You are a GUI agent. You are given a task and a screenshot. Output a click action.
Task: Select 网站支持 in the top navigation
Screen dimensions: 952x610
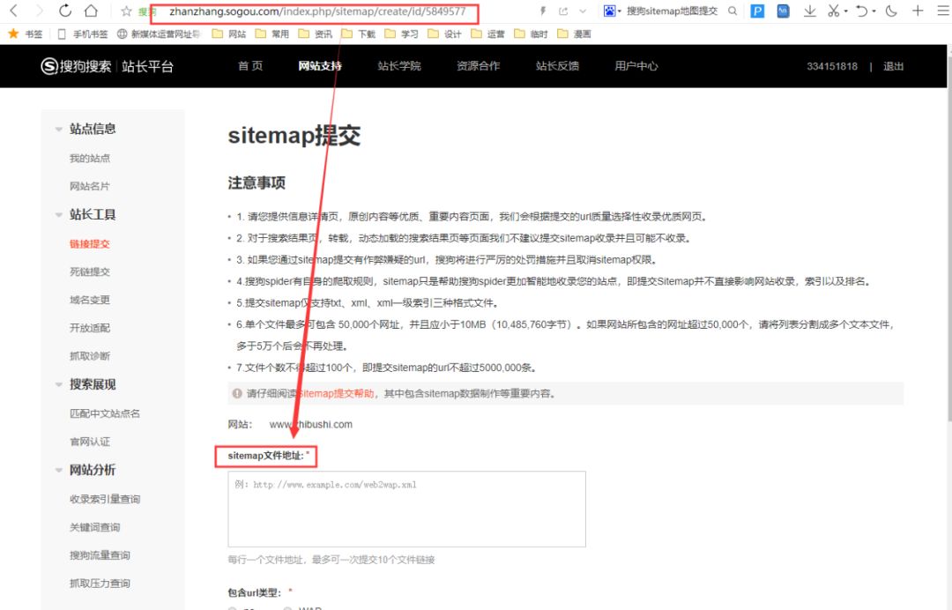320,66
